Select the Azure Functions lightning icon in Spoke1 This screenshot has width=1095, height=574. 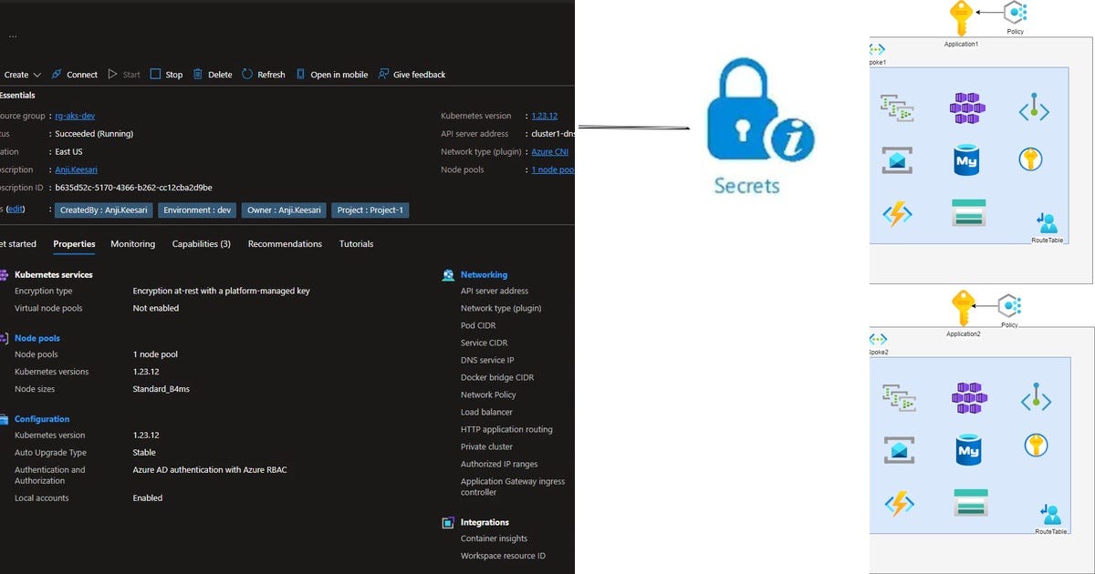coord(896,214)
